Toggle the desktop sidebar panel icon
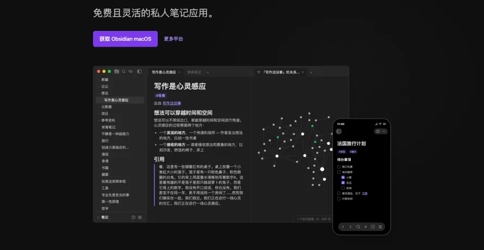 (139, 71)
